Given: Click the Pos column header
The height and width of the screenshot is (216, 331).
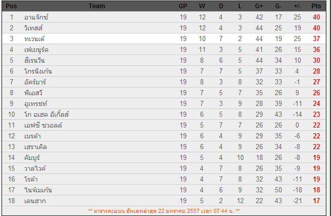Looking at the screenshot, I should tap(11, 6).
